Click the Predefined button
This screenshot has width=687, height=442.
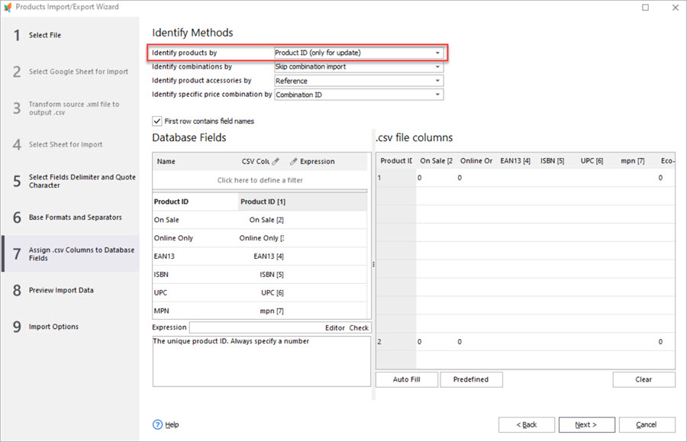[471, 379]
